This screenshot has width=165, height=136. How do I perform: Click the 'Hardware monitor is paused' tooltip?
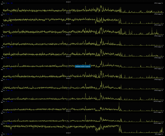pyautogui.click(x=83, y=66)
